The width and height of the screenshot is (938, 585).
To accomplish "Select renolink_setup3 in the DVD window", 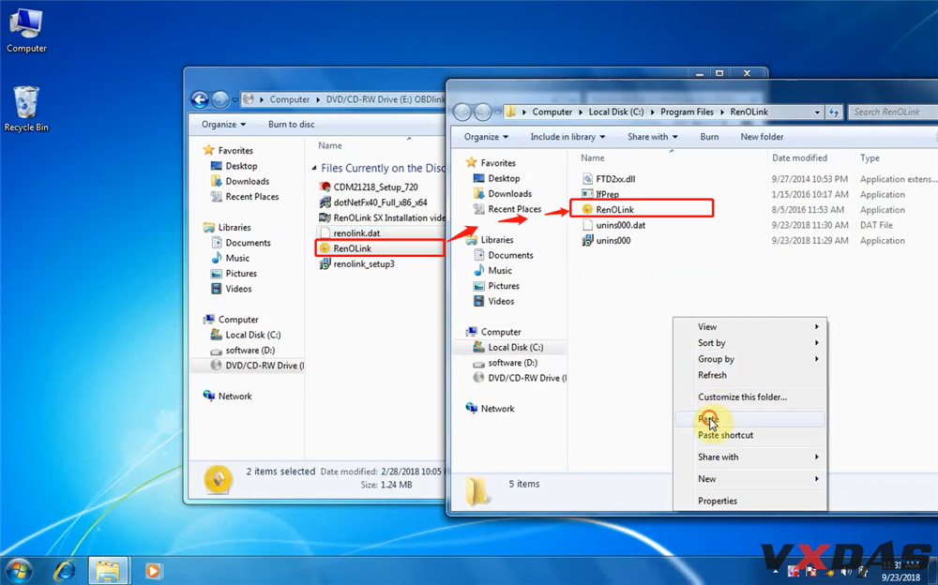I will tap(364, 263).
